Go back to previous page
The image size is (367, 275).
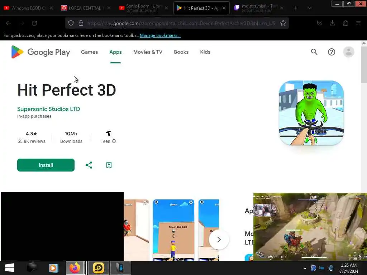pyautogui.click(x=9, y=23)
